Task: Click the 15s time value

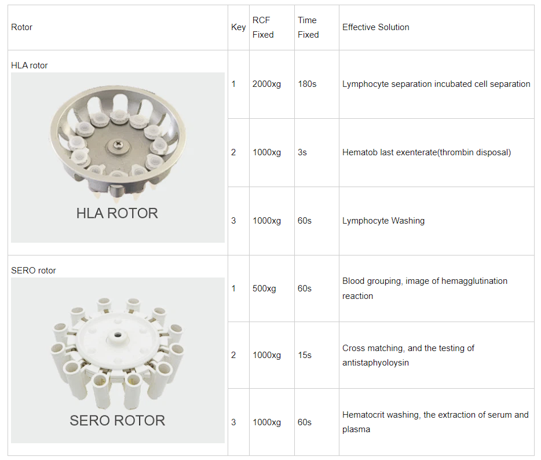Action: pyautogui.click(x=305, y=355)
